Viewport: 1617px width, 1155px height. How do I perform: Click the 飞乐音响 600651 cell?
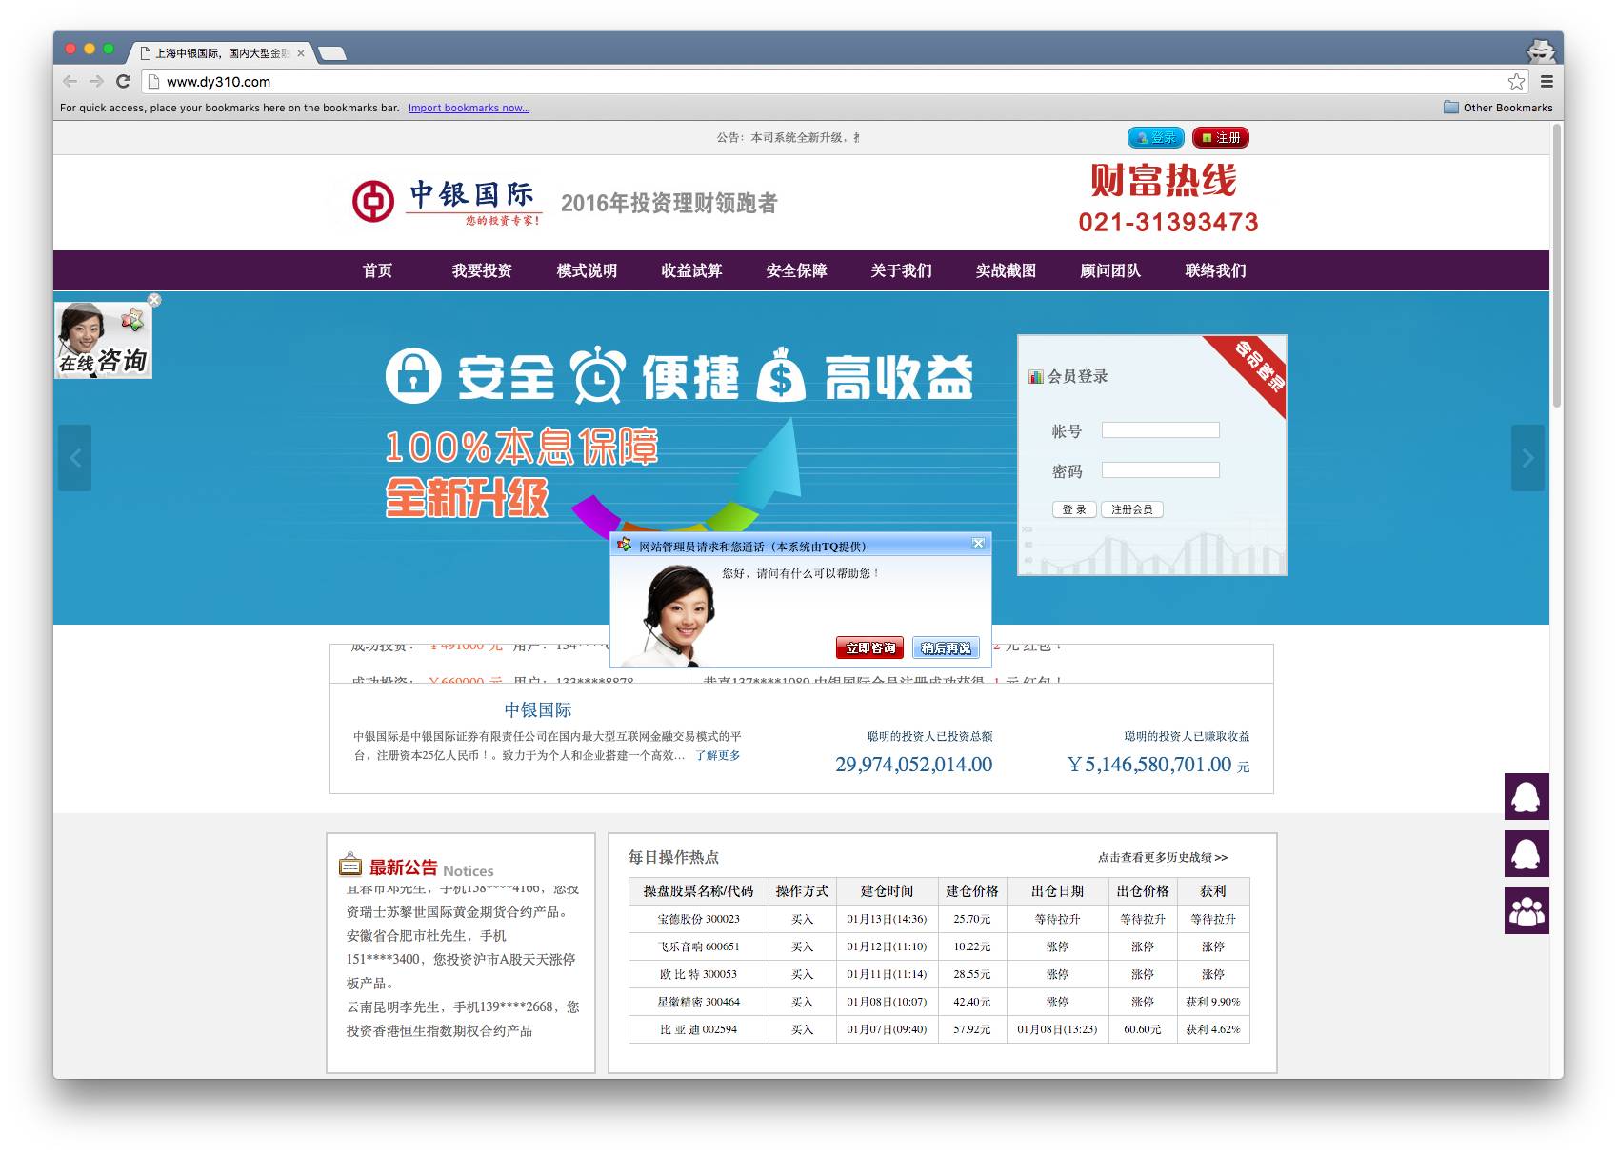(698, 946)
